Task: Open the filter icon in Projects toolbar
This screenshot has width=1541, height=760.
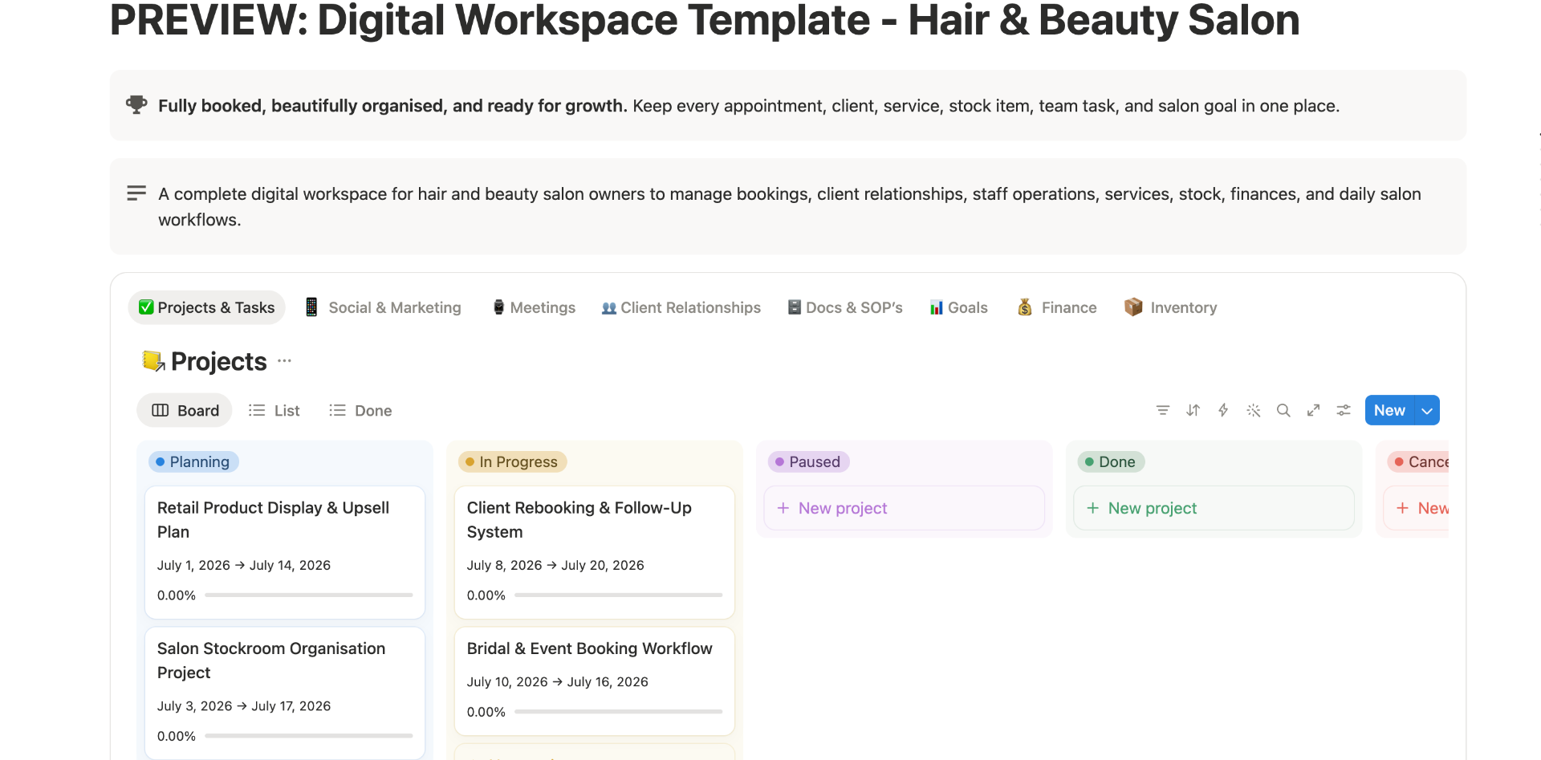Action: coord(1162,410)
